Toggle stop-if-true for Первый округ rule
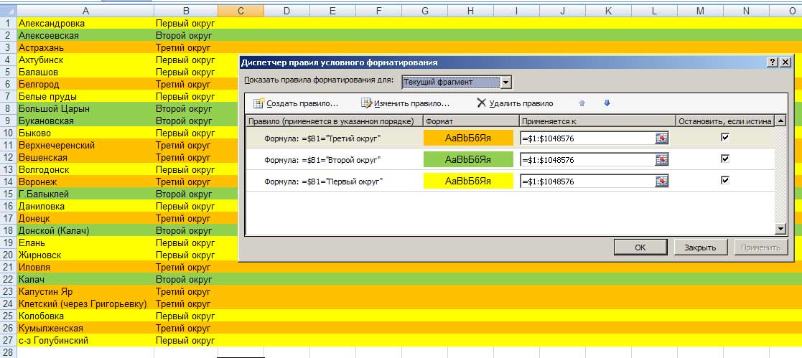Screen dimensions: 802x358 (725, 181)
